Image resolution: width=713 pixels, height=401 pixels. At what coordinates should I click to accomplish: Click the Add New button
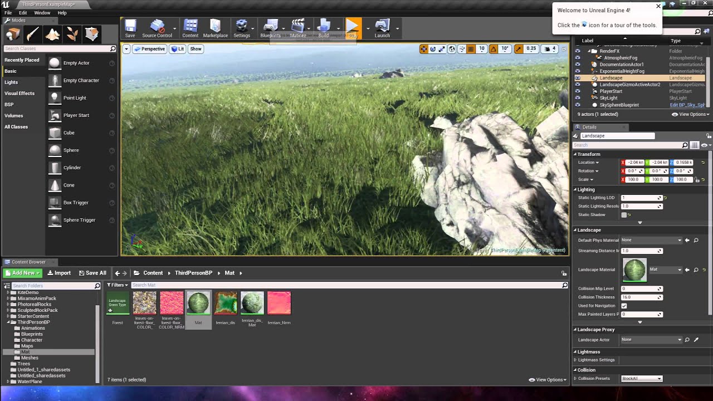pyautogui.click(x=22, y=273)
